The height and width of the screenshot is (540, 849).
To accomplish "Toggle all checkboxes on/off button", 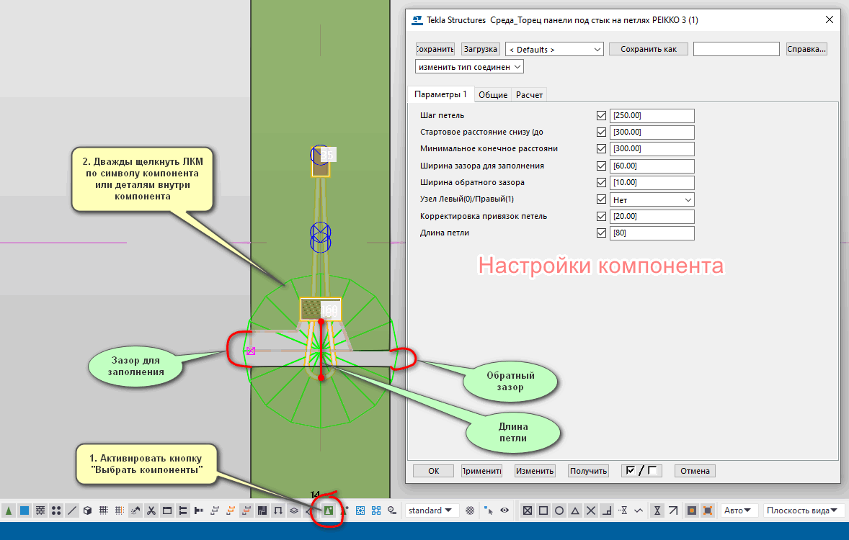I will click(x=641, y=471).
